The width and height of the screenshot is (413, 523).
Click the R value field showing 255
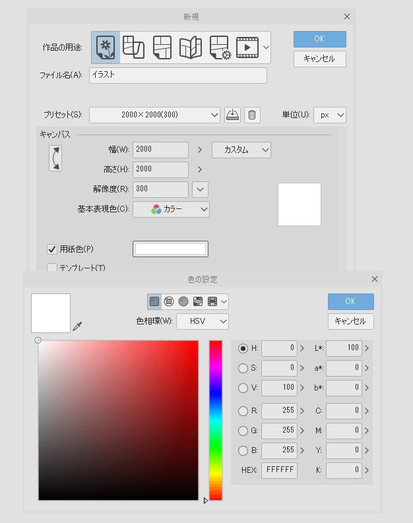[279, 411]
